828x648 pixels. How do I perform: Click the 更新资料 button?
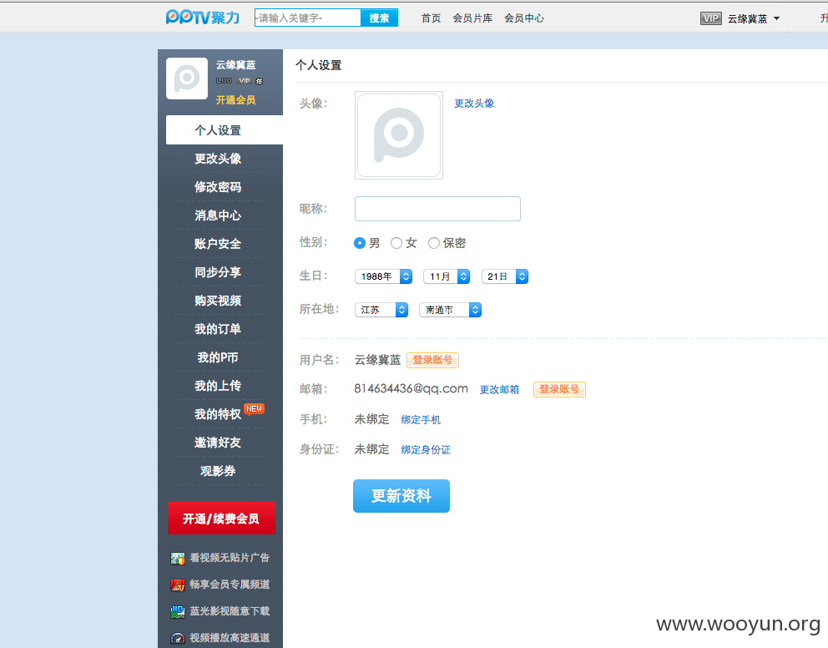[401, 496]
